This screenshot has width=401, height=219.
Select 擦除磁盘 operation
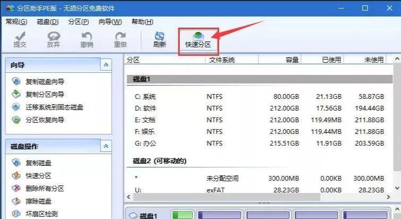click(x=38, y=201)
